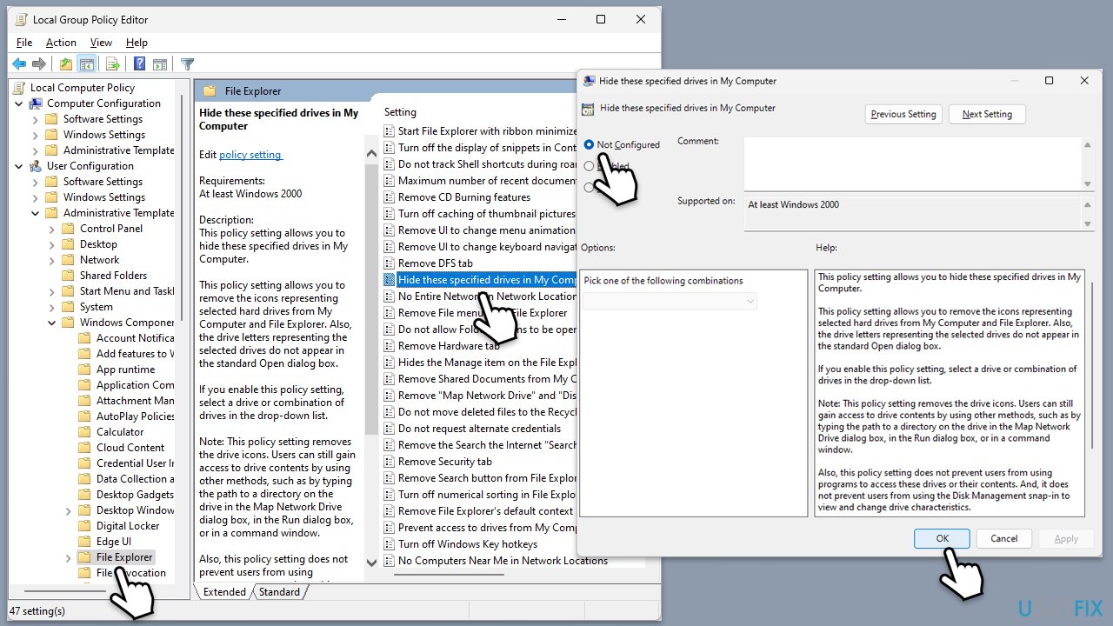This screenshot has width=1113, height=626.
Task: Click the policy icon in dialog title bar
Action: click(x=590, y=81)
